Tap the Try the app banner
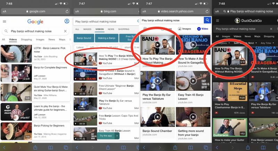The image size is (278, 151). point(106,135)
